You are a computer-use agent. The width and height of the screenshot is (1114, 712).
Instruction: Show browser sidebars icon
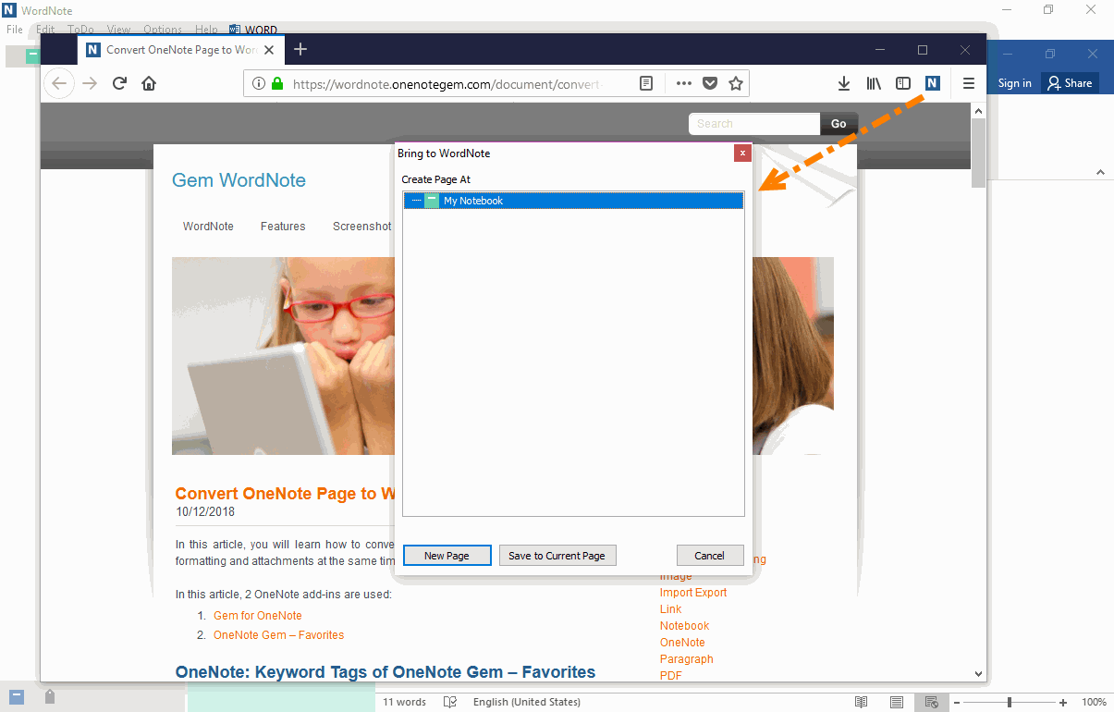pyautogui.click(x=903, y=83)
